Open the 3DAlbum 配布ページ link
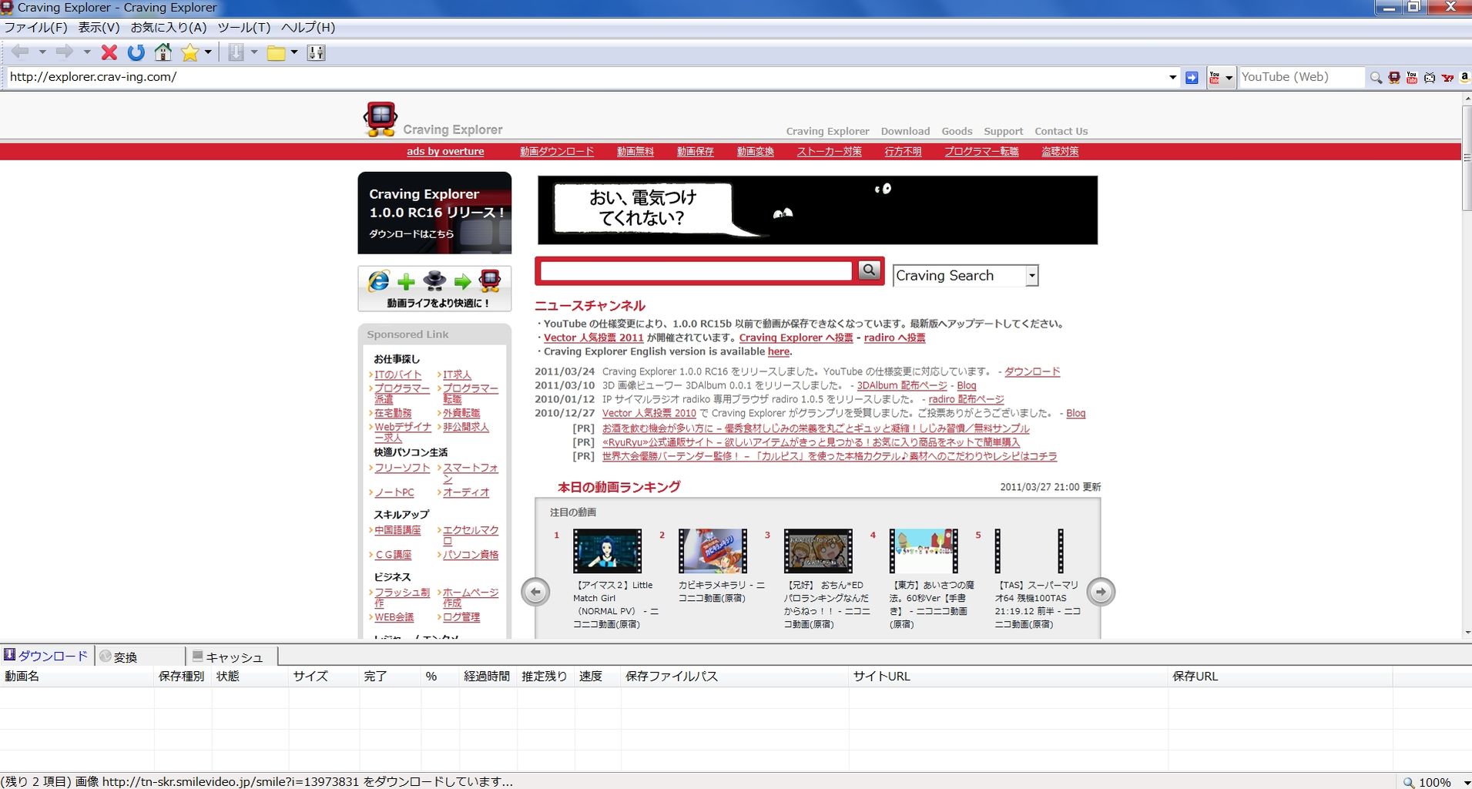Viewport: 1472px width, 789px height. 902,385
